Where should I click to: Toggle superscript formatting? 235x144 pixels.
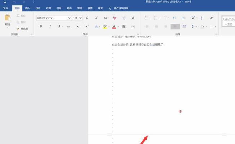[87, 26]
